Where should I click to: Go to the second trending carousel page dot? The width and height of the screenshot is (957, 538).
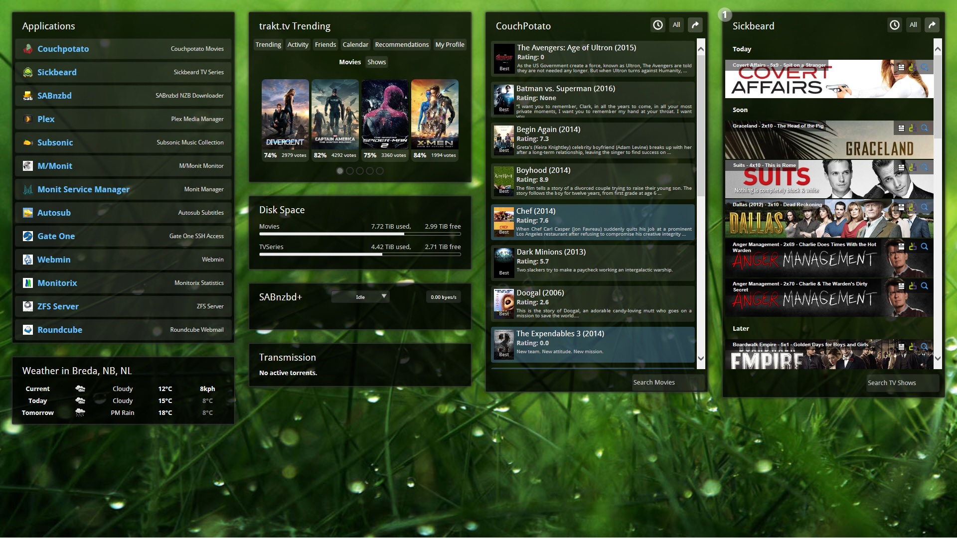click(x=350, y=171)
